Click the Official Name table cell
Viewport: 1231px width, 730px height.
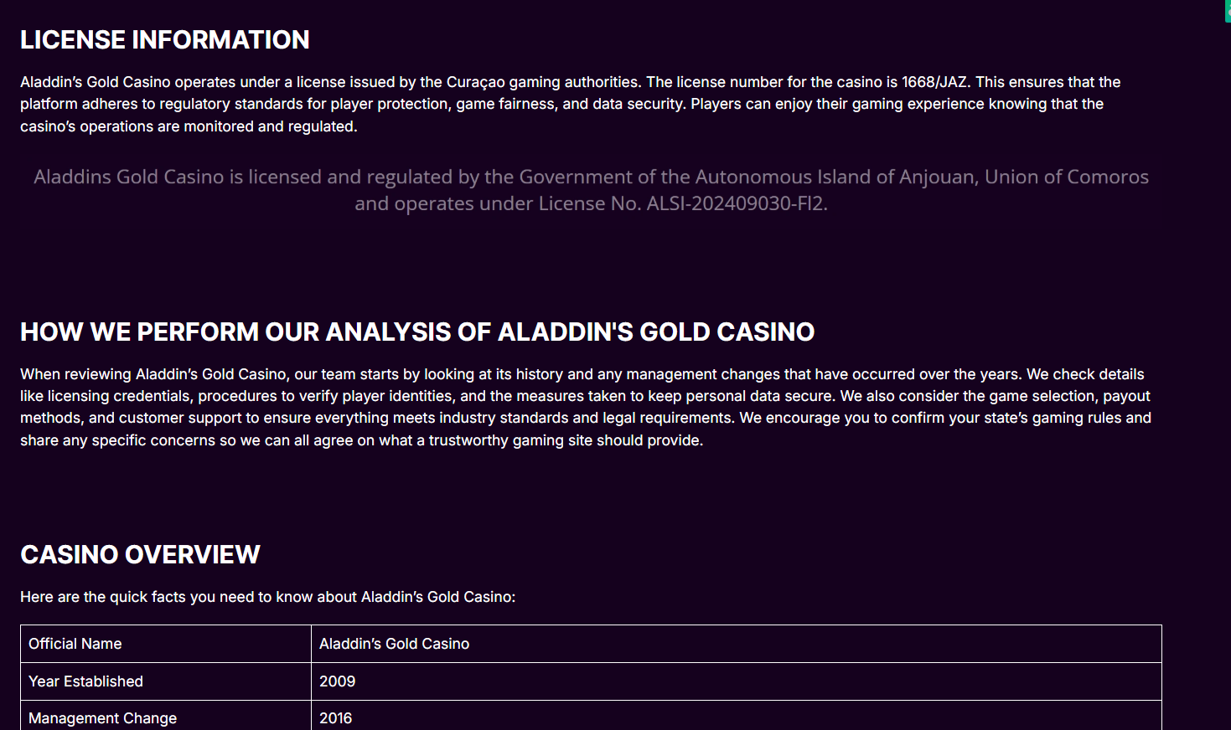click(x=75, y=644)
